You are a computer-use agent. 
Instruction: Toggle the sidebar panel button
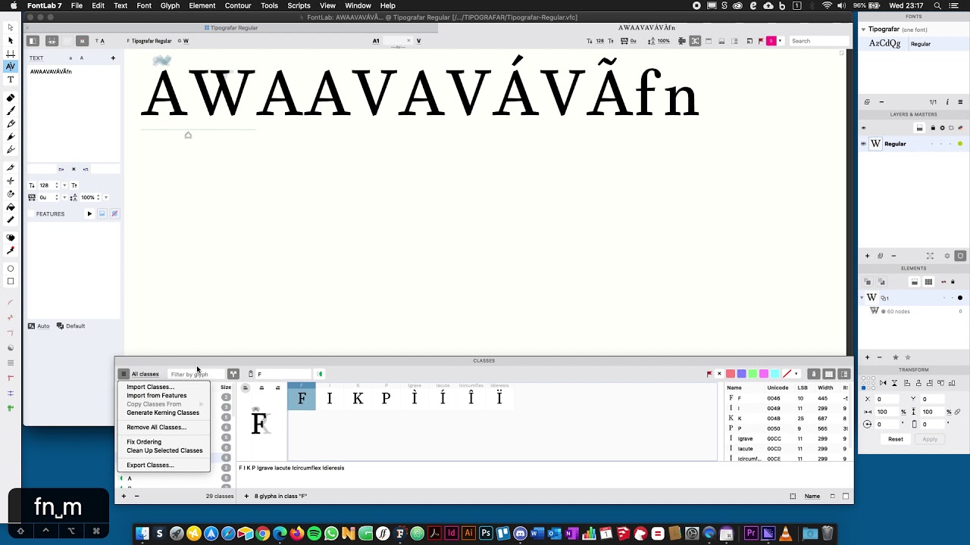33,41
